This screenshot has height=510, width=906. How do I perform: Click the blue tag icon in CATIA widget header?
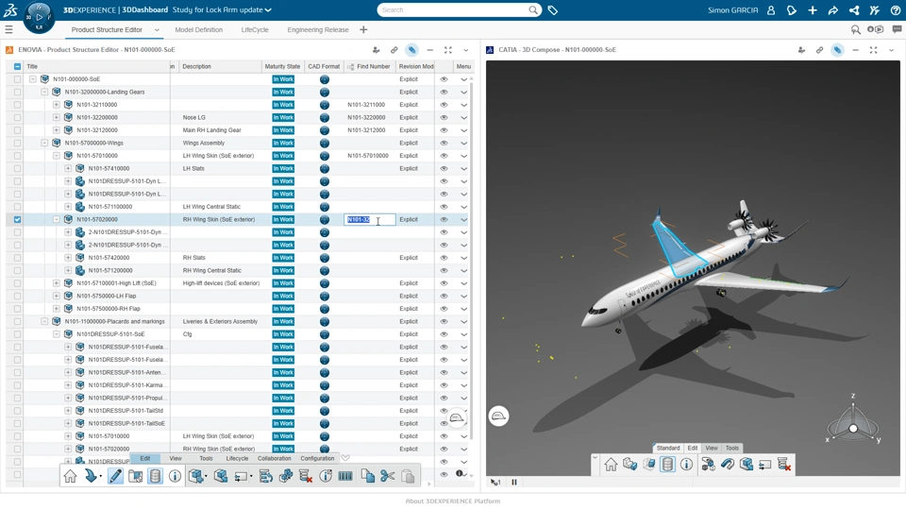click(x=837, y=50)
